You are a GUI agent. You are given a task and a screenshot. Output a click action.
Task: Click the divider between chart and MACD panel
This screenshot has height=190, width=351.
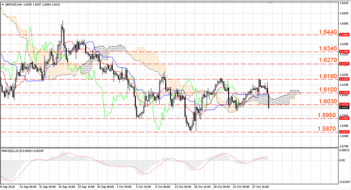[x=169, y=142]
